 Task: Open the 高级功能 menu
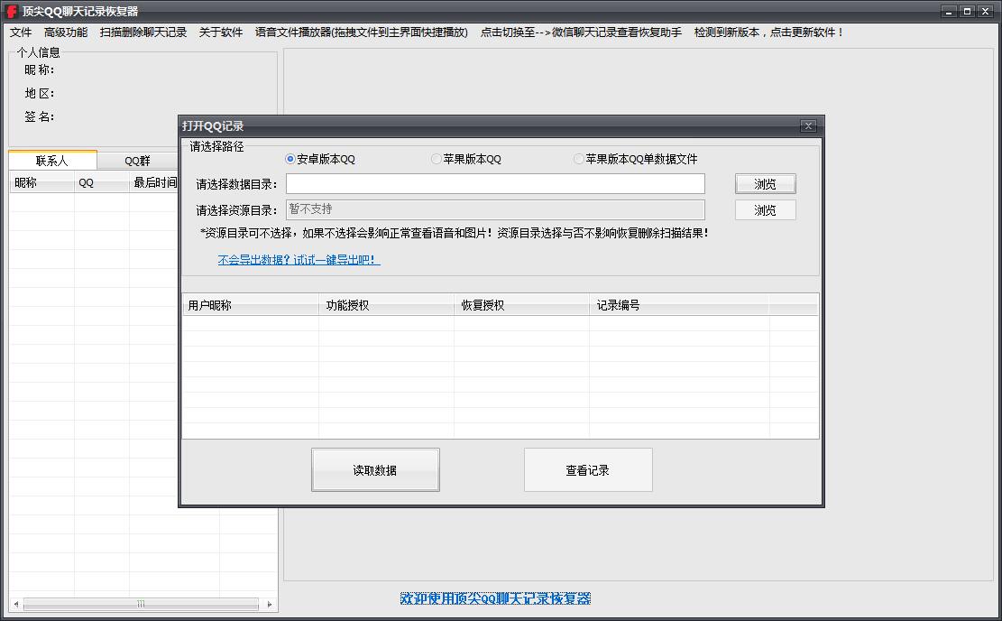(x=65, y=32)
